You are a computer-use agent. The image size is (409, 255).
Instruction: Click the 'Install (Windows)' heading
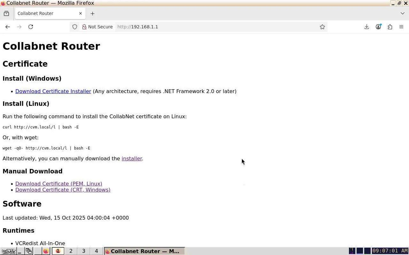coord(32,78)
